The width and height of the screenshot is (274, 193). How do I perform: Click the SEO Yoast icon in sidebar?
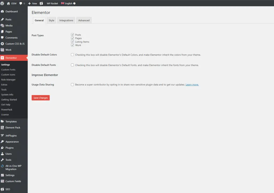pyautogui.click(x=2, y=189)
